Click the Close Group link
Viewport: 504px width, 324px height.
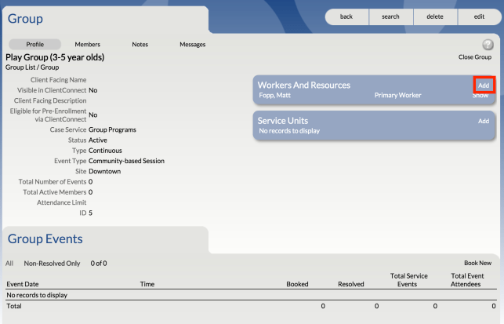475,57
